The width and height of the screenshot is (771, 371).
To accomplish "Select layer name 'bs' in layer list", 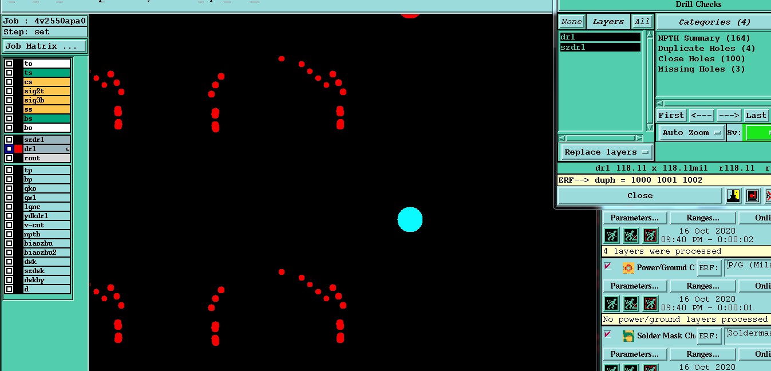I will 47,119.
